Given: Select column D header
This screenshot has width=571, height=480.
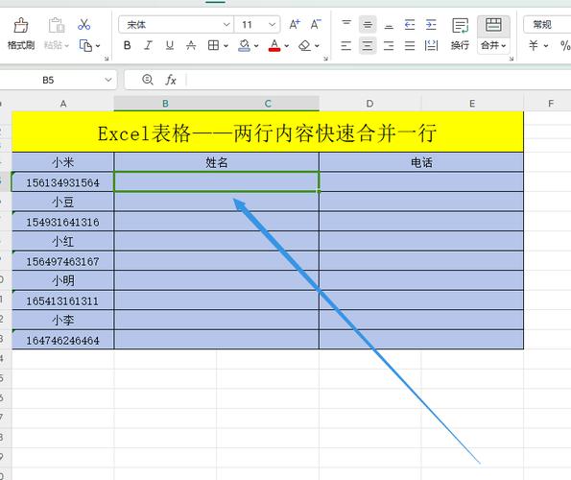Looking at the screenshot, I should 370,104.
